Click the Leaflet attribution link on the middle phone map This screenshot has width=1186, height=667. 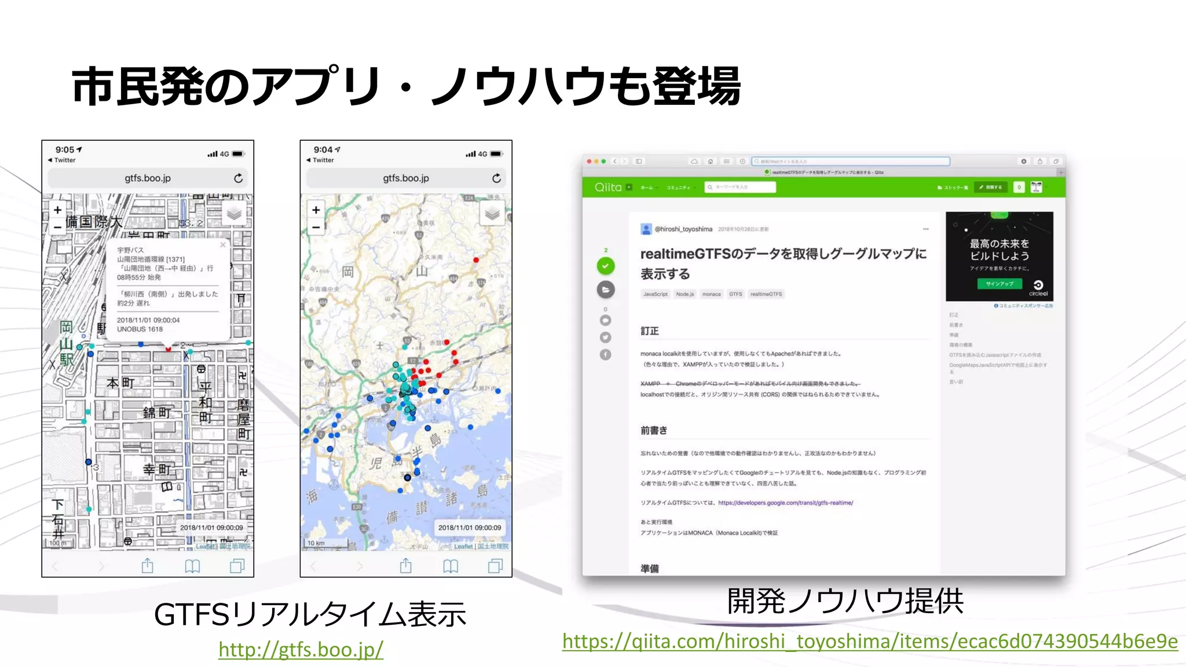[x=463, y=546]
